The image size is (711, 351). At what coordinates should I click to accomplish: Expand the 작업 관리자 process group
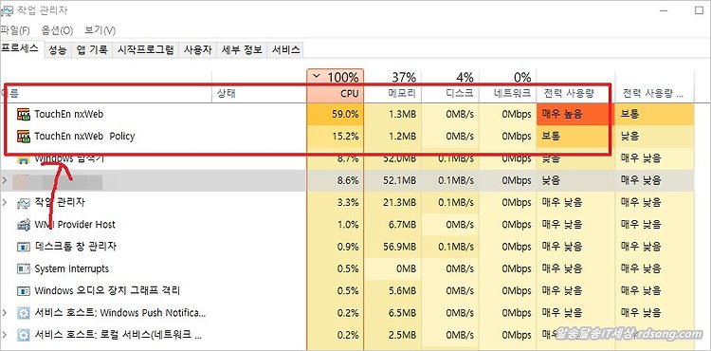5,203
